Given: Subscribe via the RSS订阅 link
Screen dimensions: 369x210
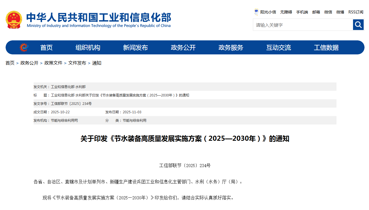Looking at the screenshot, I should [x=356, y=12].
